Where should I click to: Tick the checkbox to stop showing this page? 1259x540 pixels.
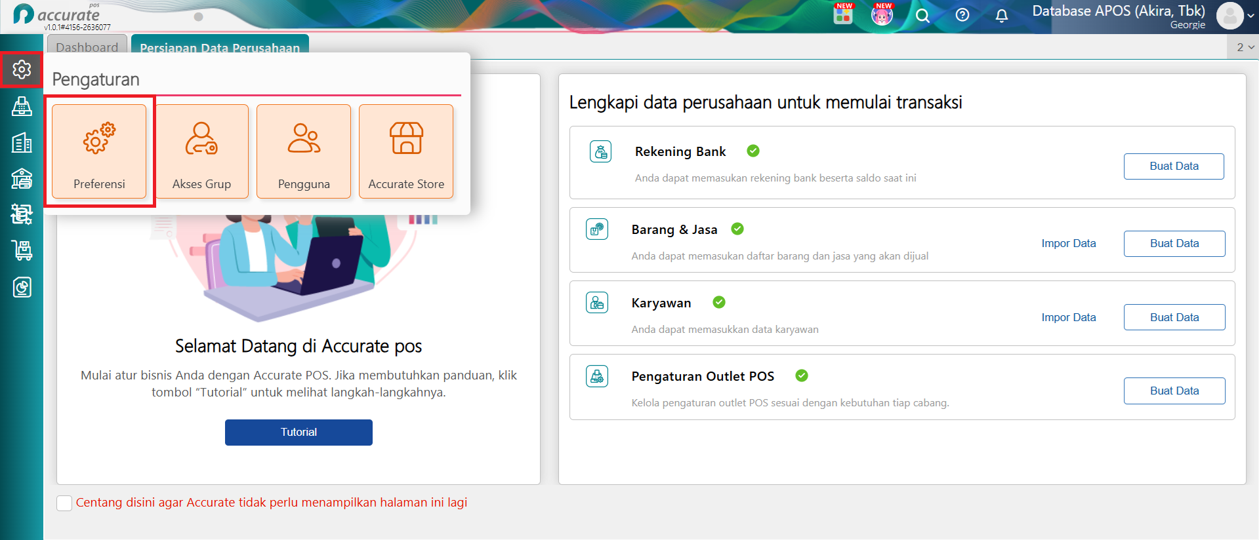click(64, 503)
